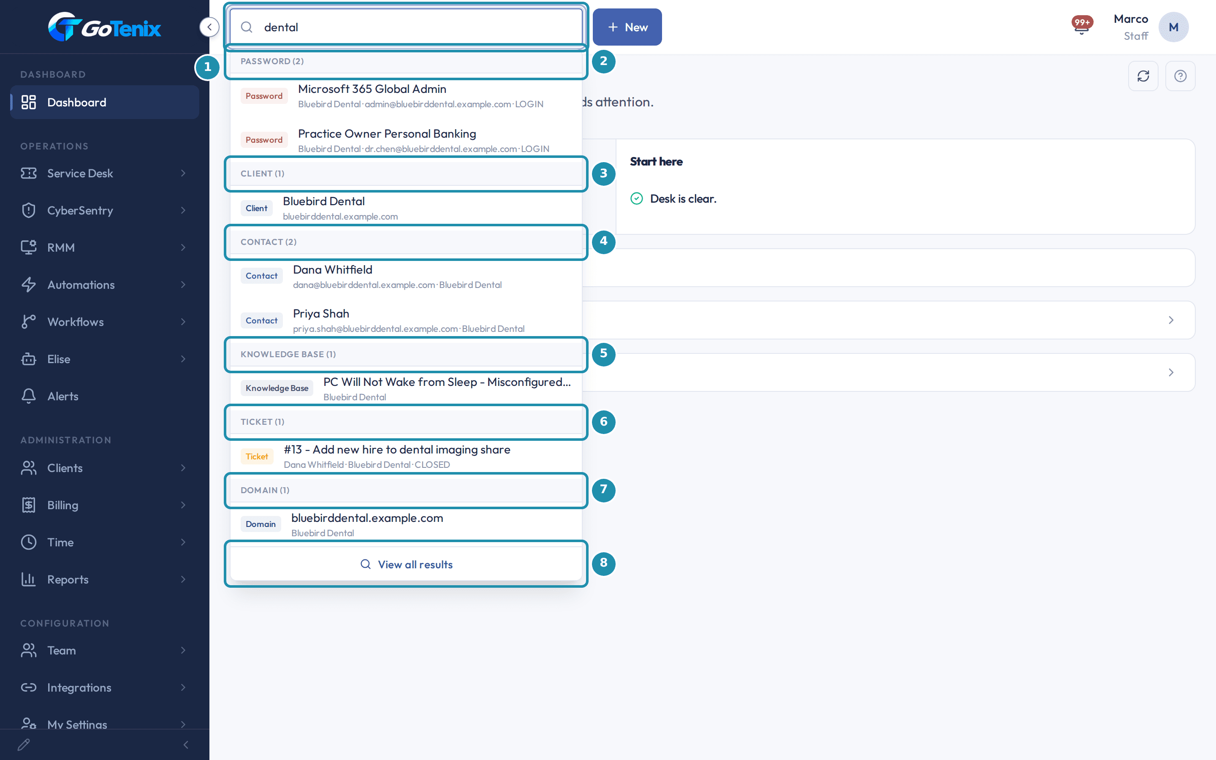The width and height of the screenshot is (1216, 760).
Task: Click the search magnifier icon in the search field
Action: 246,27
